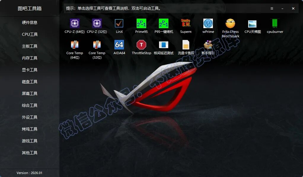303x177 pixels.
Task: Click the Superπ benchmark icon
Action: point(186,23)
